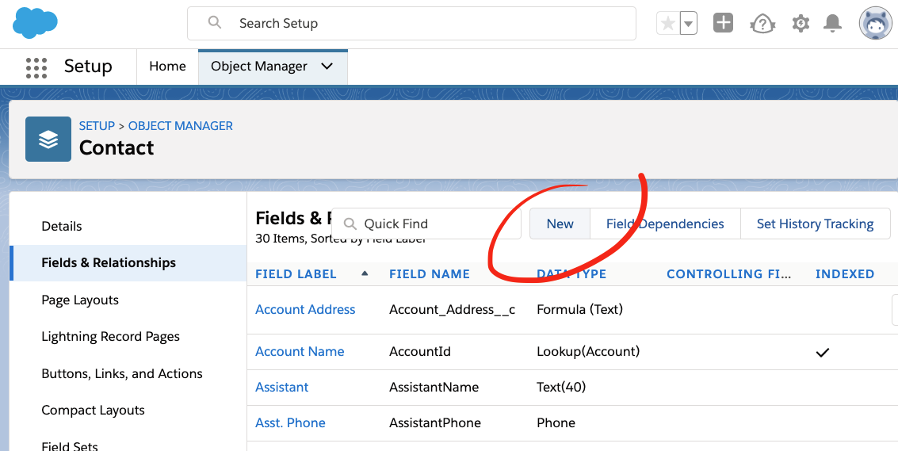Open the Asst. Phone field link
This screenshot has width=898, height=451.
pyautogui.click(x=290, y=423)
